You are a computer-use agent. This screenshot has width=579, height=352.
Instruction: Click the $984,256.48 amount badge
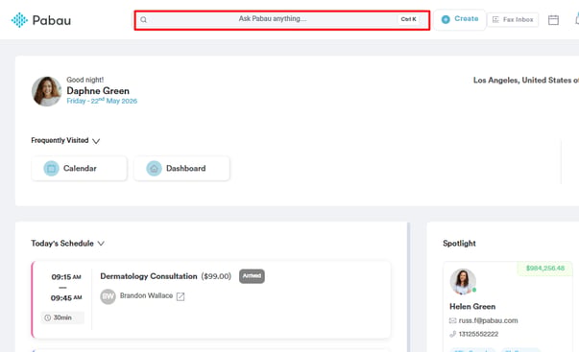[545, 269]
